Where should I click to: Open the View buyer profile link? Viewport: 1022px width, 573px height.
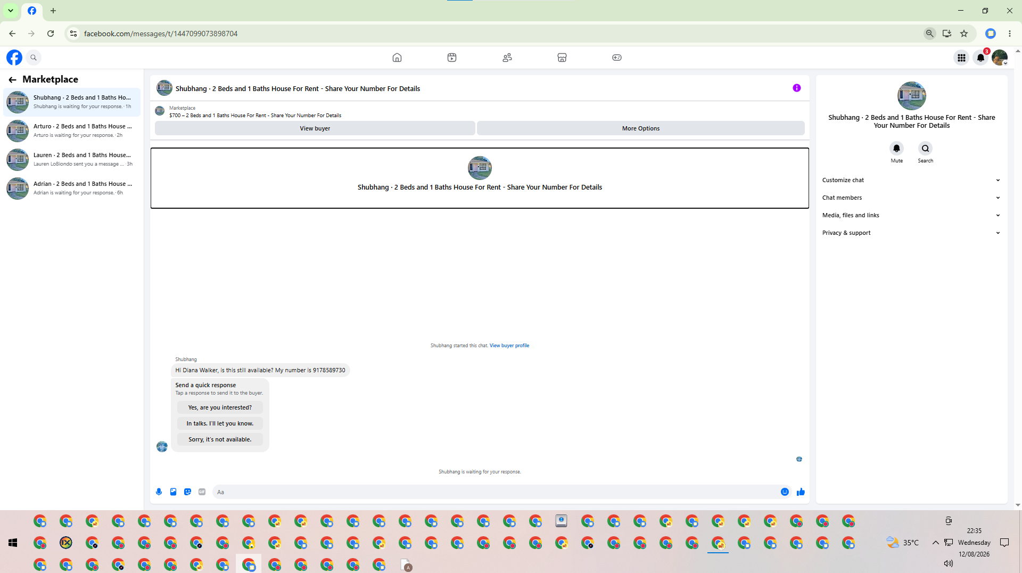pyautogui.click(x=509, y=346)
